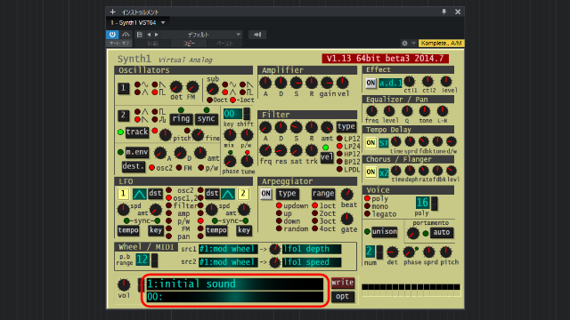This screenshot has width=570, height=320.
Task: Adjust the key shift 00 slider
Action: (247, 114)
